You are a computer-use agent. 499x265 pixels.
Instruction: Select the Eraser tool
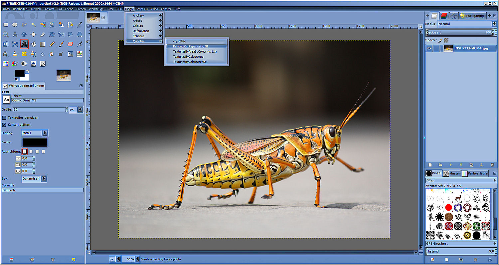[x=70, y=44]
